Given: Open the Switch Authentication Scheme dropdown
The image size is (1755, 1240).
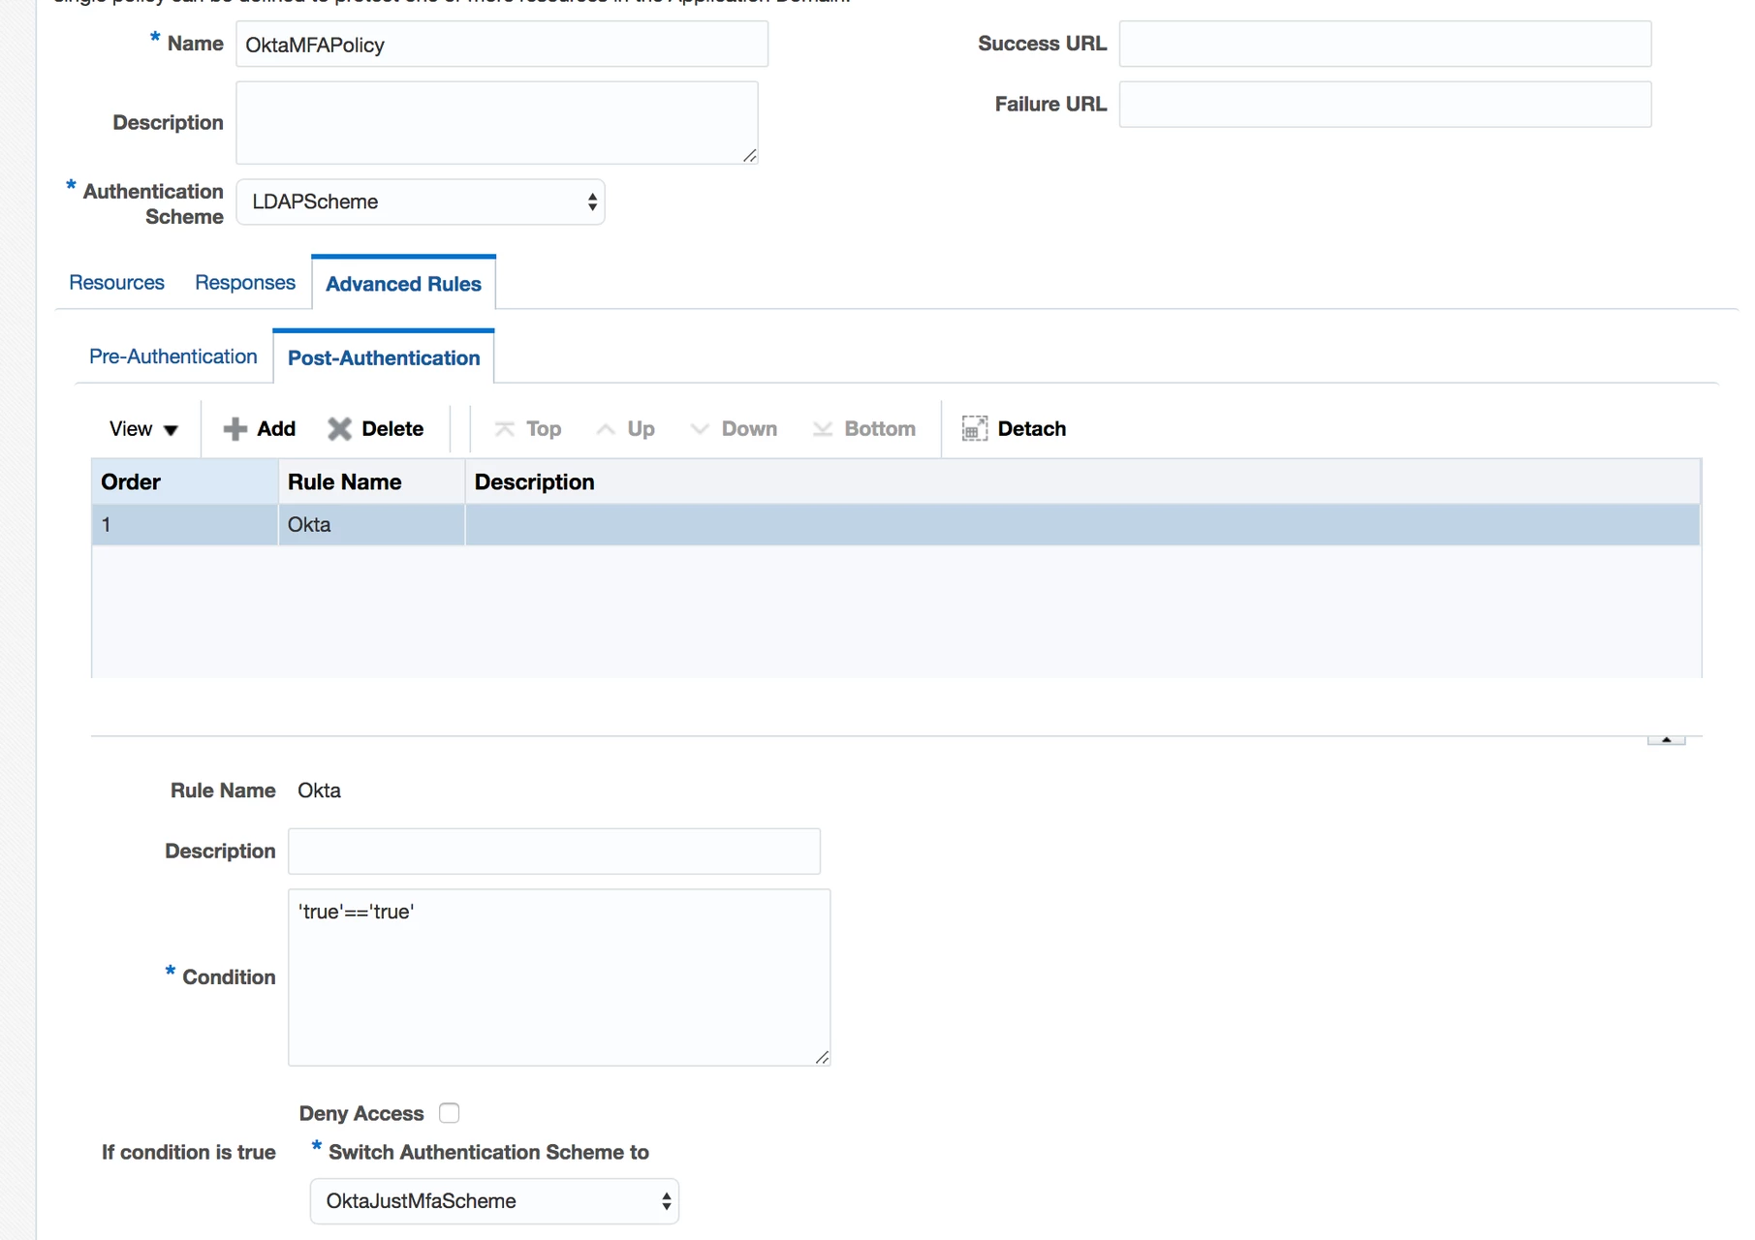Looking at the screenshot, I should (x=494, y=1201).
